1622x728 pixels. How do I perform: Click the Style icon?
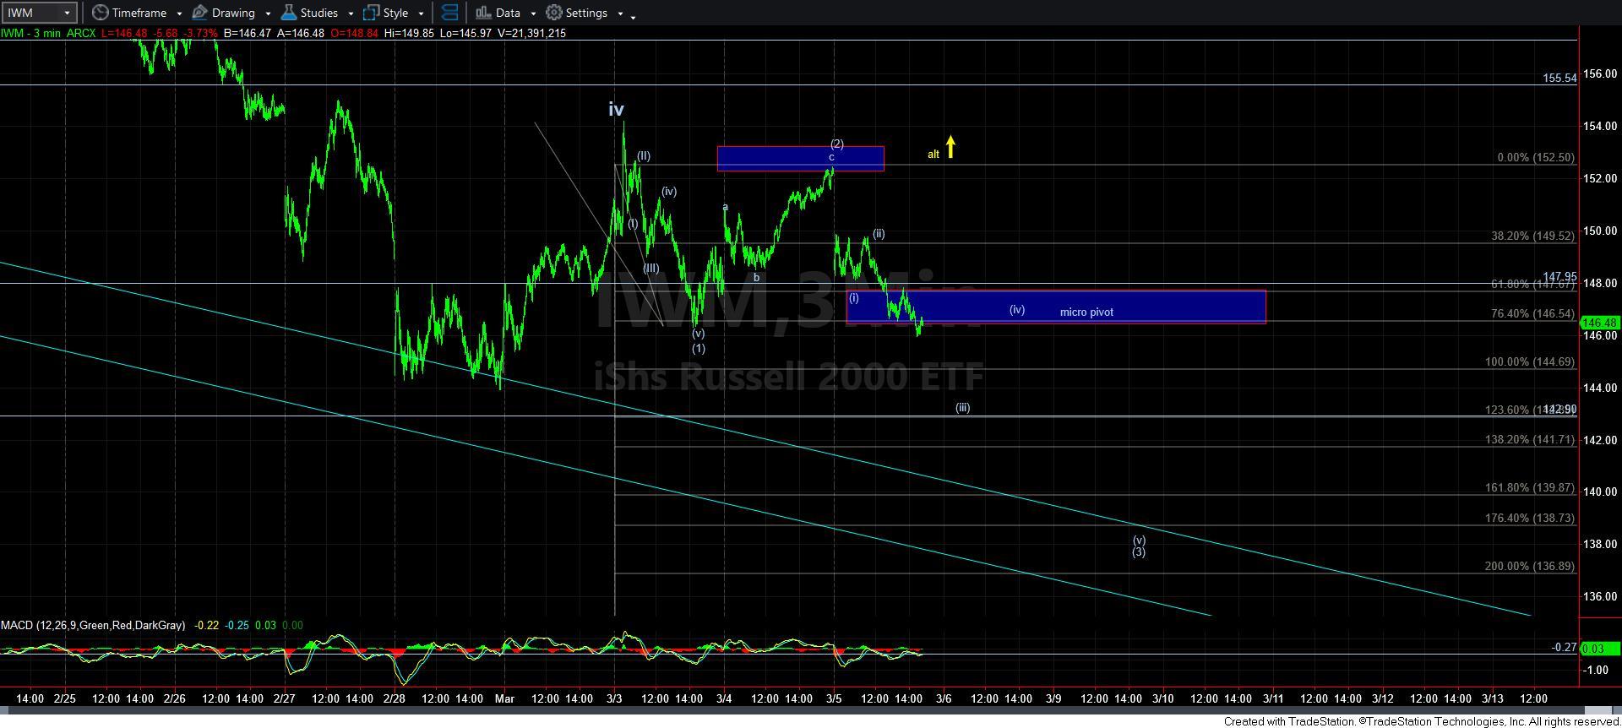(x=372, y=13)
